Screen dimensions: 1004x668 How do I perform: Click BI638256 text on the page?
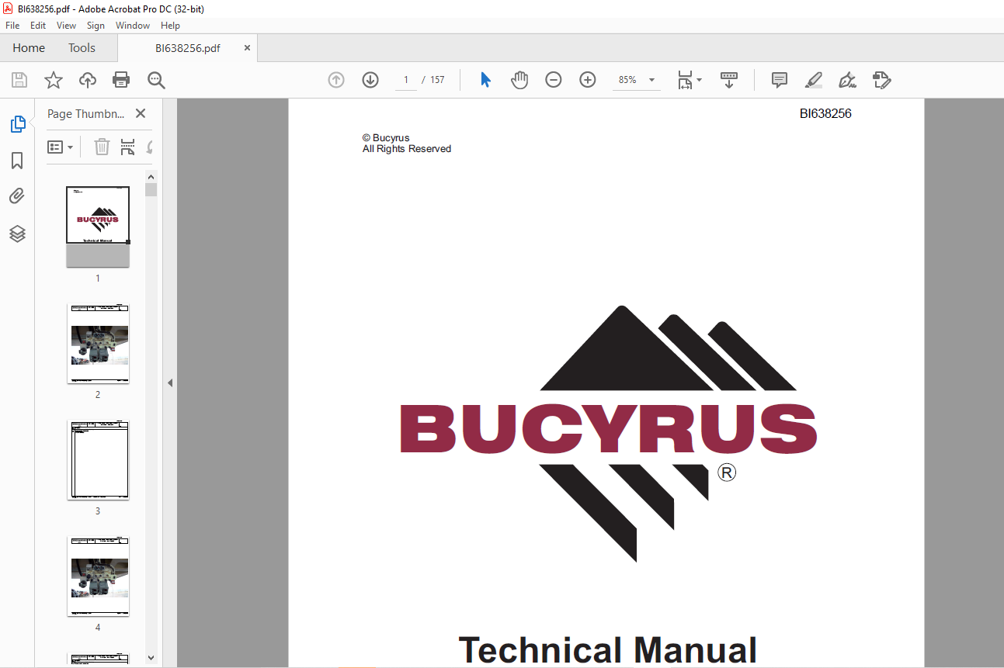825,113
